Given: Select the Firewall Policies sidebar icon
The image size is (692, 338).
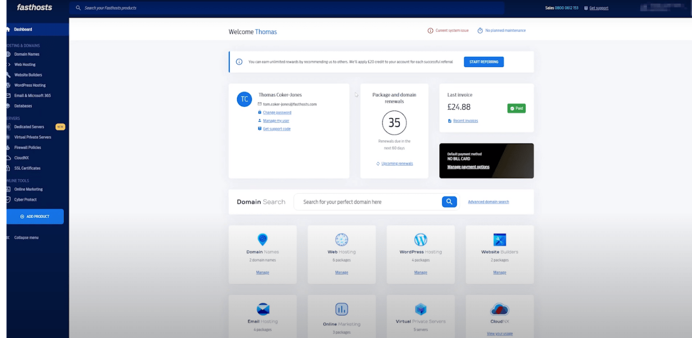Looking at the screenshot, I should (x=9, y=147).
